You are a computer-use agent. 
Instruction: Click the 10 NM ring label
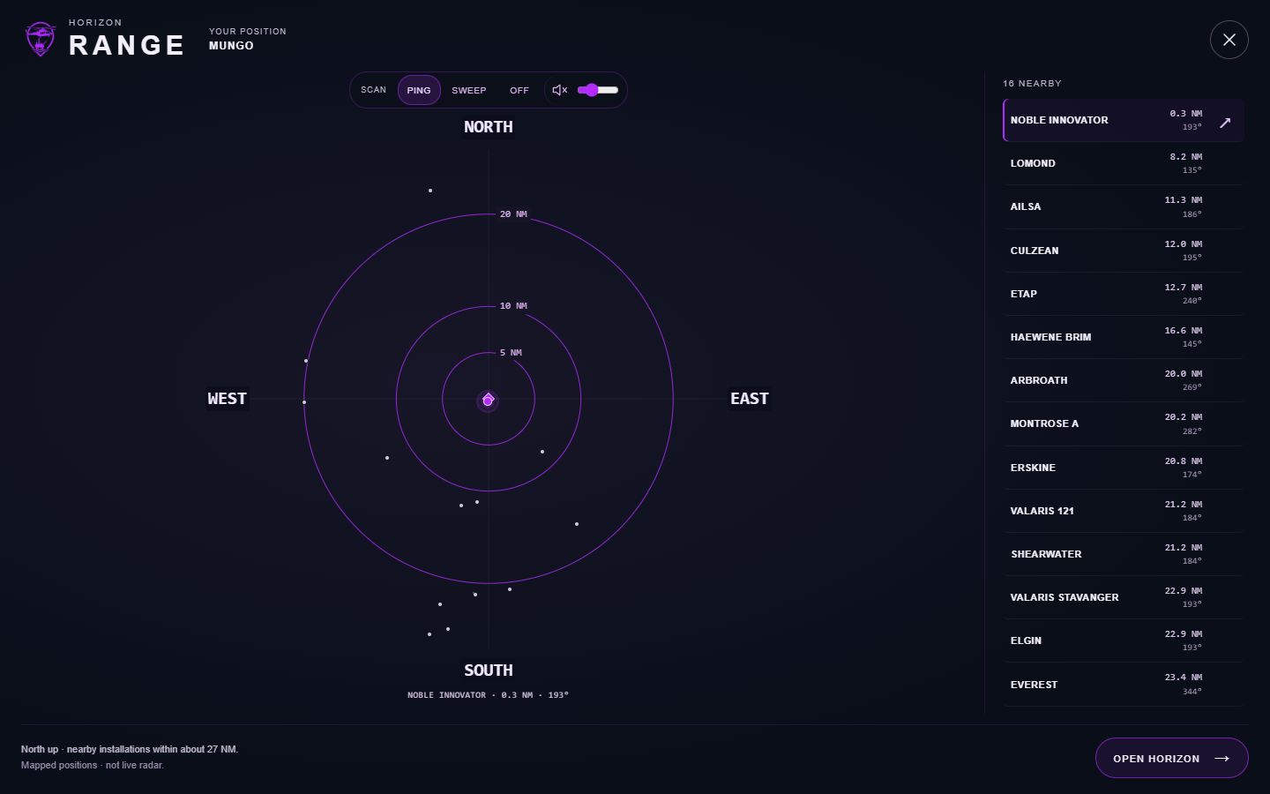513,306
